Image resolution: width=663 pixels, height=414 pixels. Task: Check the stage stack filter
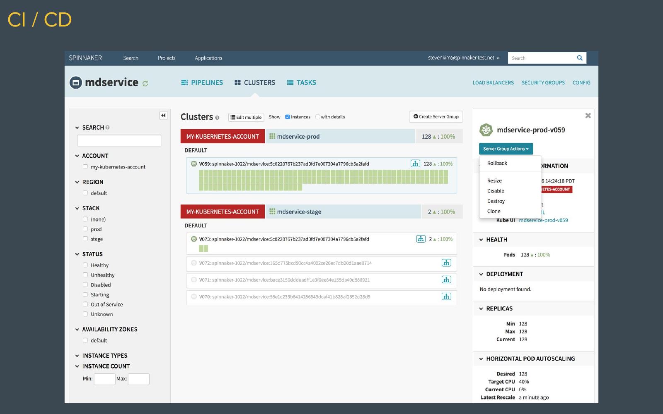coord(85,239)
